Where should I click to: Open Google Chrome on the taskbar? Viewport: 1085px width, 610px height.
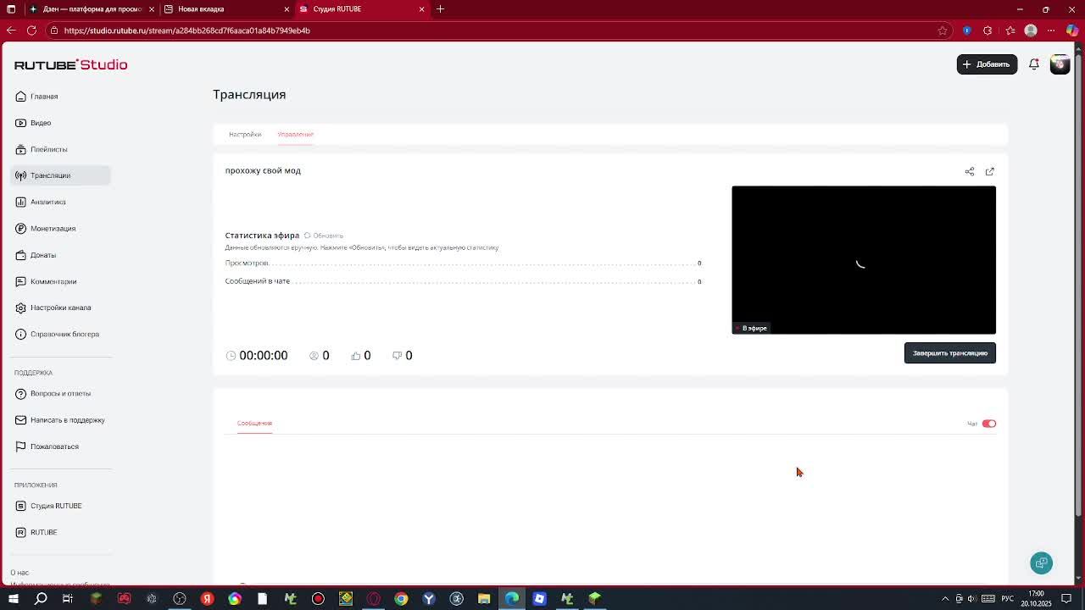pos(401,599)
